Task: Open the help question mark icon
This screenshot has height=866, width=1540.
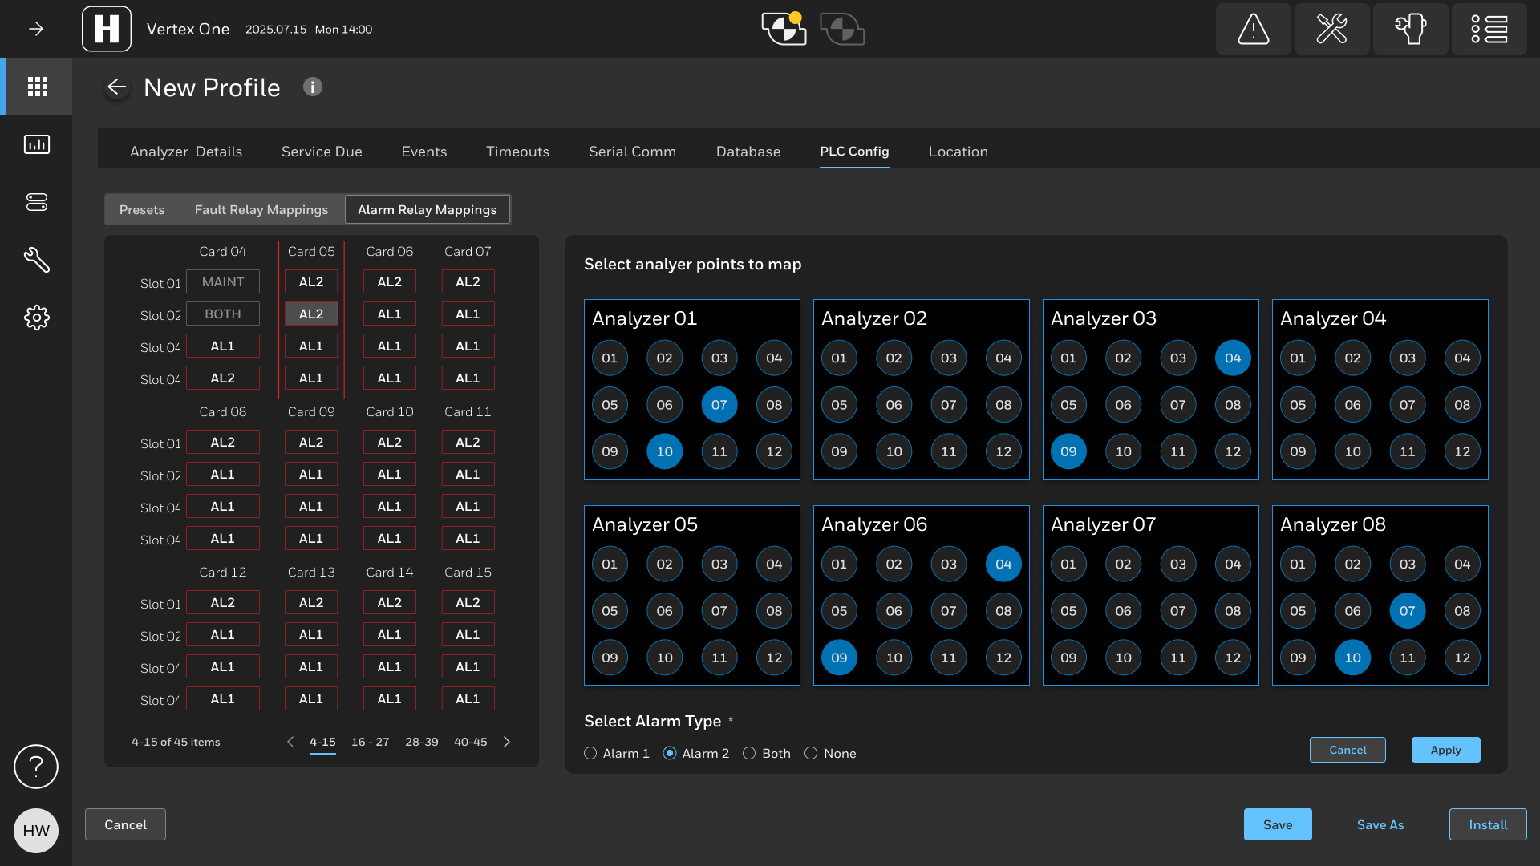Action: (36, 767)
